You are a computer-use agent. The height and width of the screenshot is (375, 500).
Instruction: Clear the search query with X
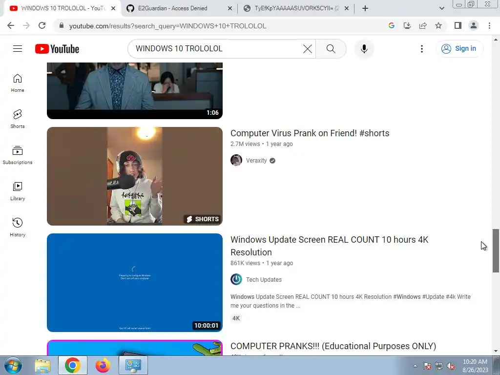pos(308,49)
